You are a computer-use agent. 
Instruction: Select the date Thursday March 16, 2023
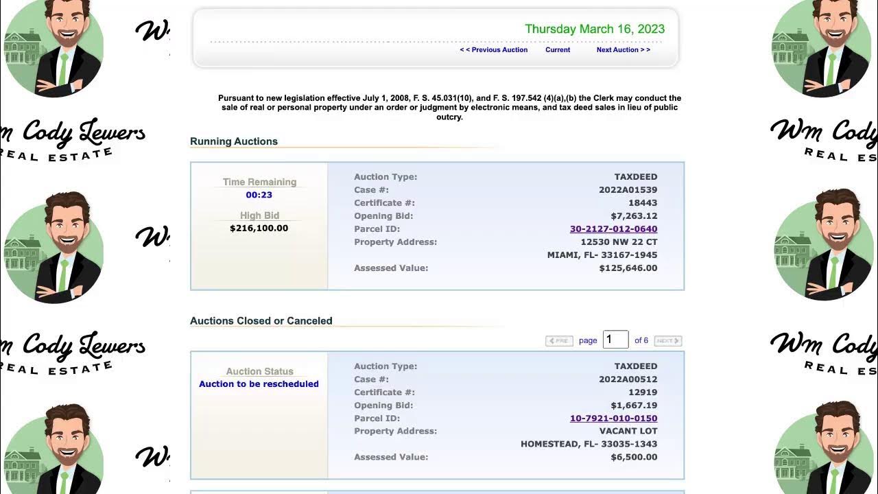(x=595, y=29)
